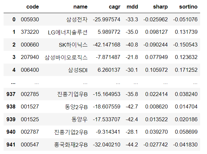Image resolution: width=207 pixels, height=154 pixels.
Task: Select row index 938
Action: point(11,106)
